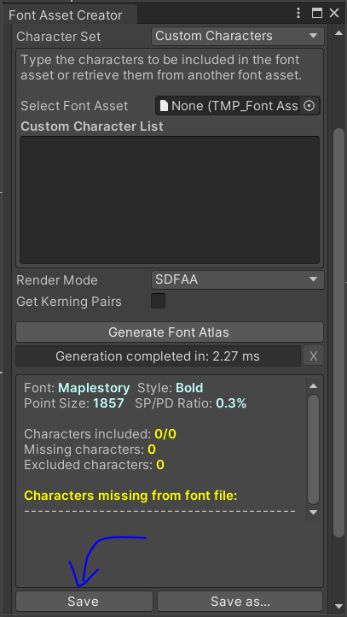Click the Save button

tap(84, 601)
